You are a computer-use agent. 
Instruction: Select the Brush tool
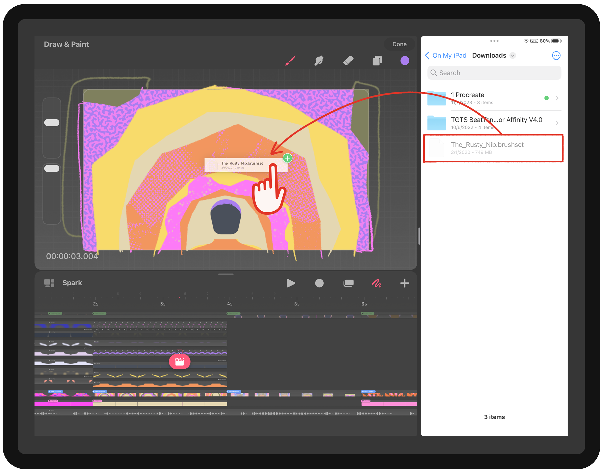click(290, 61)
